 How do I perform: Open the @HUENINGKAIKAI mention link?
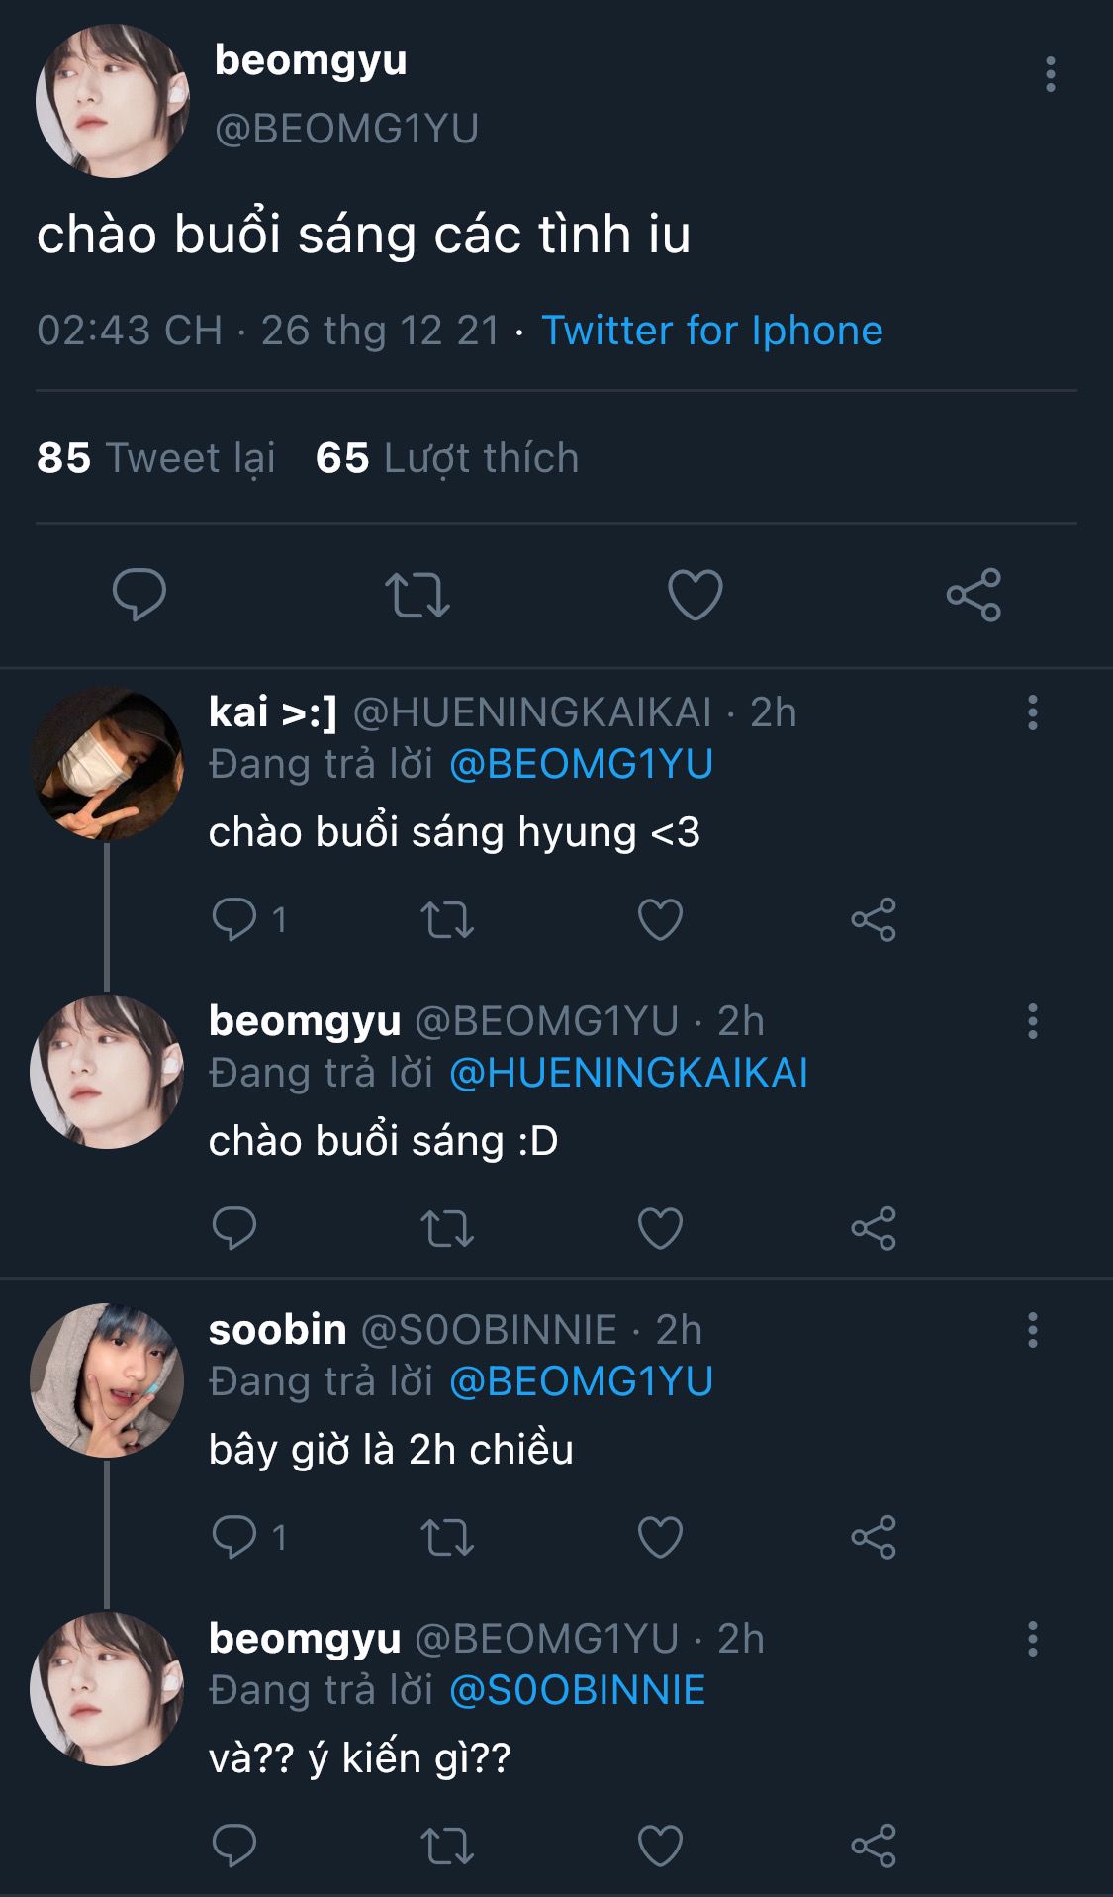click(628, 1073)
